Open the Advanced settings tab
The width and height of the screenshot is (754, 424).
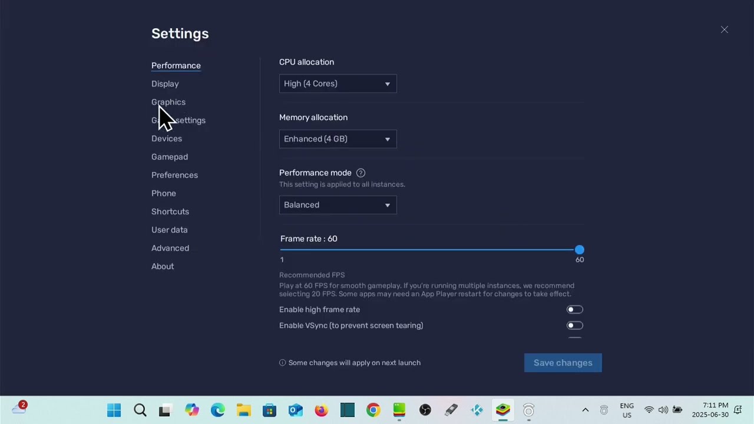170,248
